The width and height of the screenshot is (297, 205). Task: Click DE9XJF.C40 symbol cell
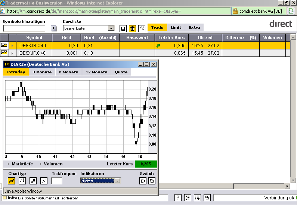point(34,53)
